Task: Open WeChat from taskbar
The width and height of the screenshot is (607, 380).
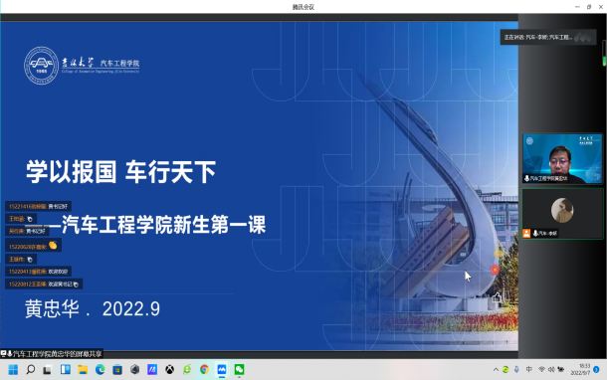Action: click(239, 370)
